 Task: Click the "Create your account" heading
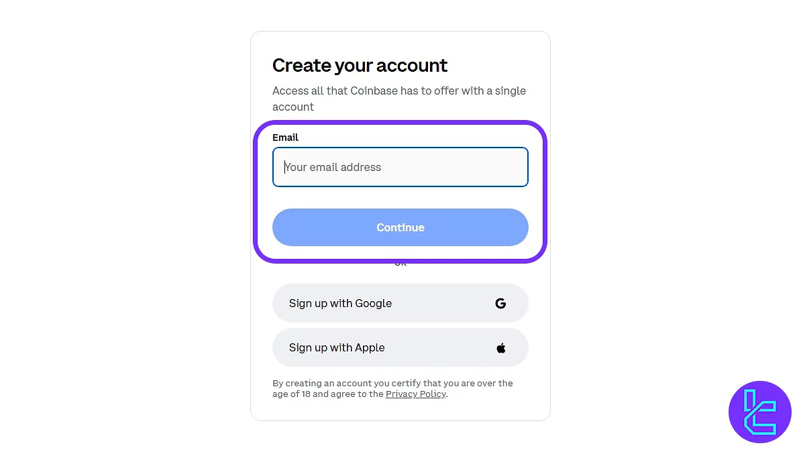click(x=360, y=65)
